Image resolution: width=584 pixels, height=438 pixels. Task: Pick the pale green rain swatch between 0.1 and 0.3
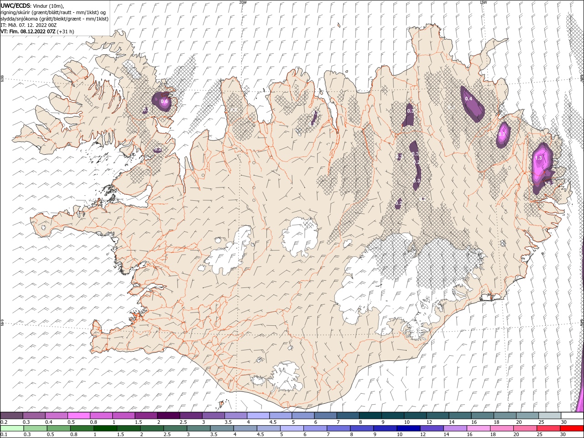[12, 428]
